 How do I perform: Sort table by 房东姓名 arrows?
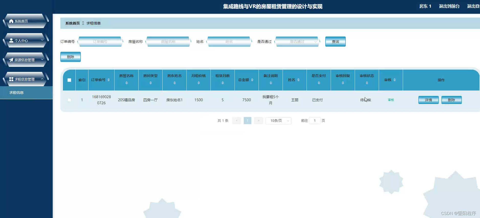point(175,83)
